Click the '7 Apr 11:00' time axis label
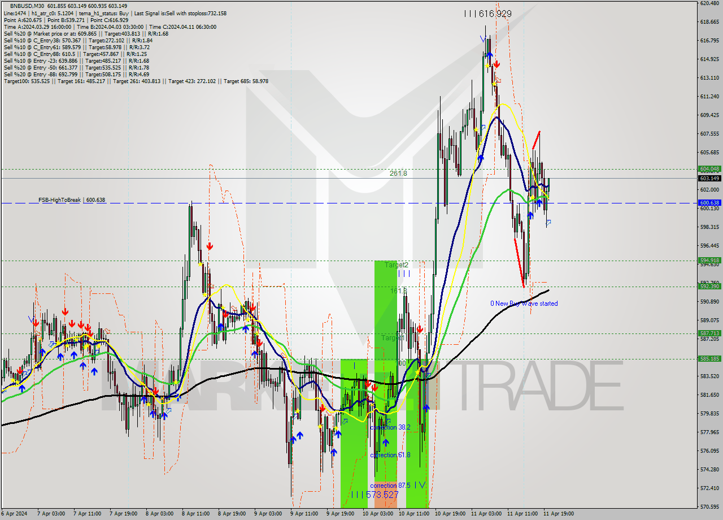Viewport: 723px width, 520px height. 87,514
